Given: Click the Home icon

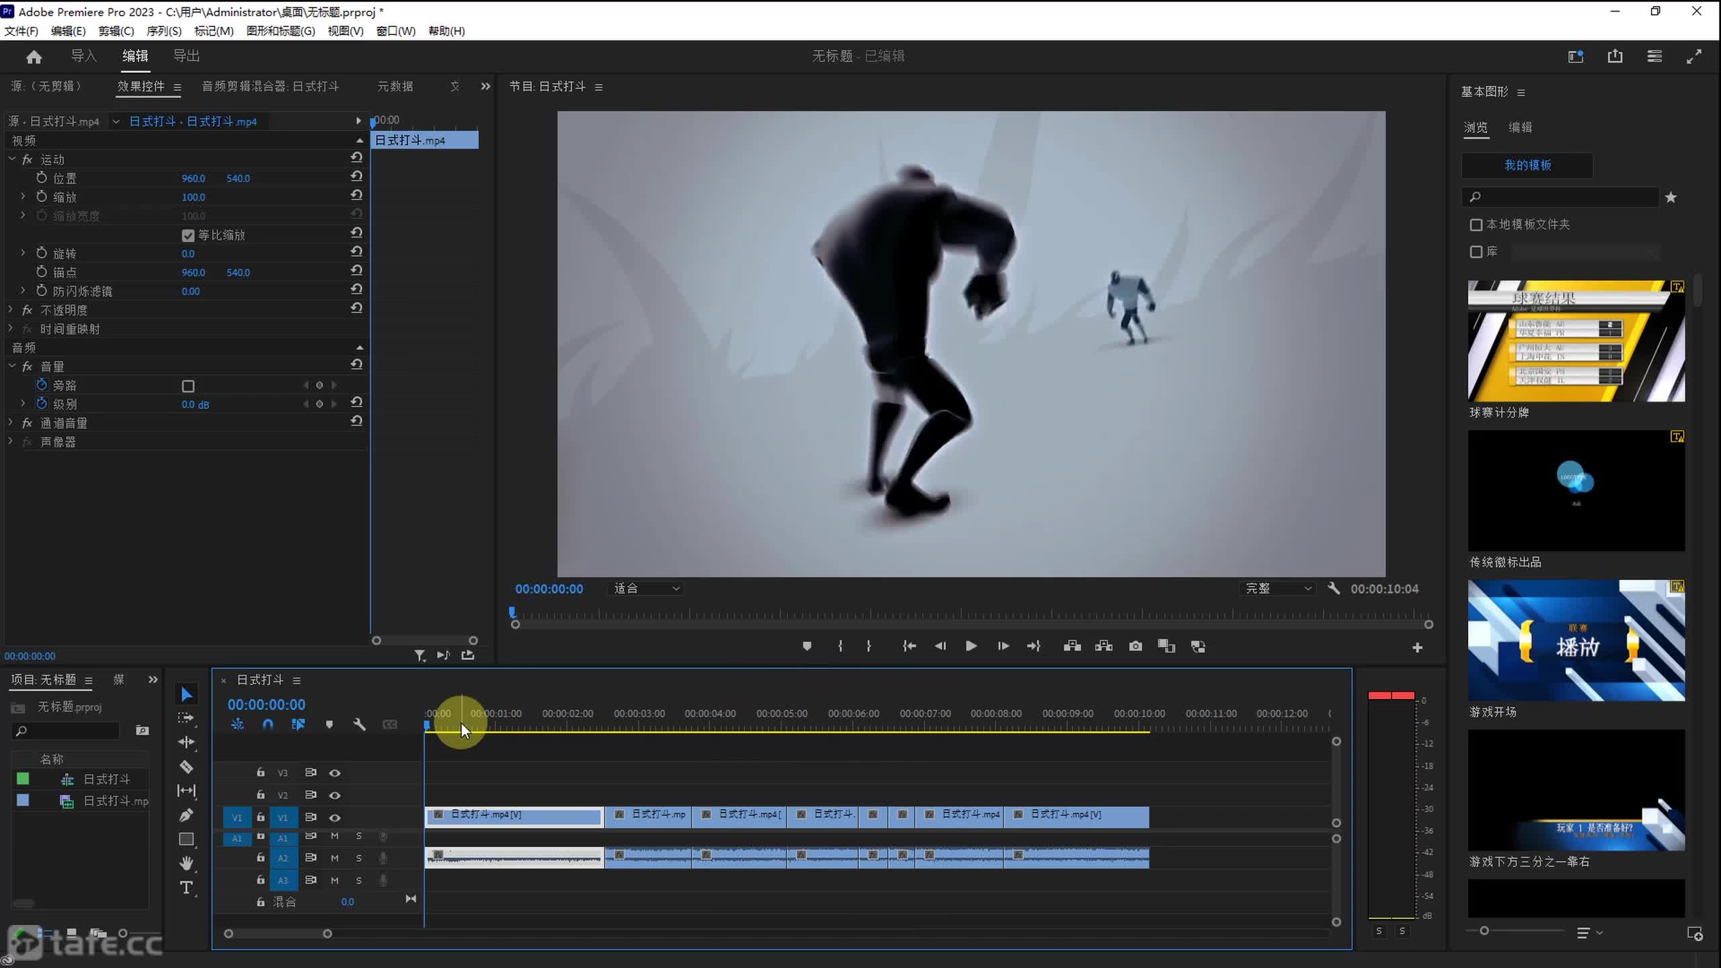Looking at the screenshot, I should pos(34,57).
